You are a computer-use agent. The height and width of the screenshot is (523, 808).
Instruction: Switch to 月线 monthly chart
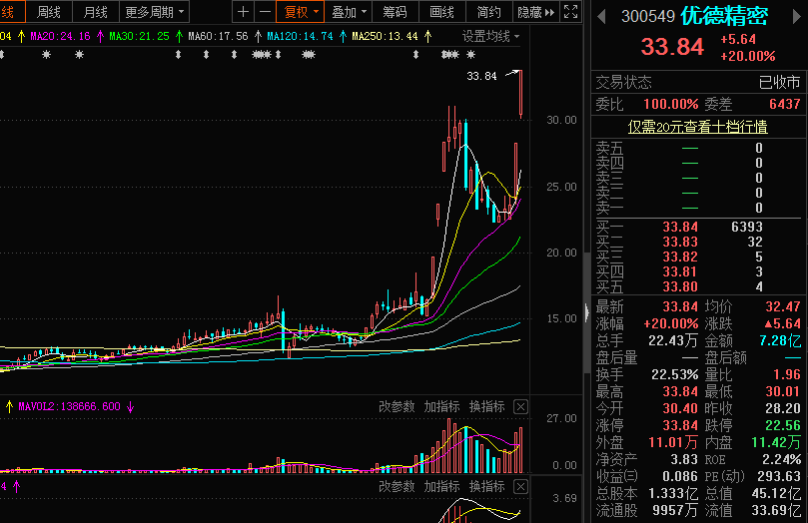95,12
